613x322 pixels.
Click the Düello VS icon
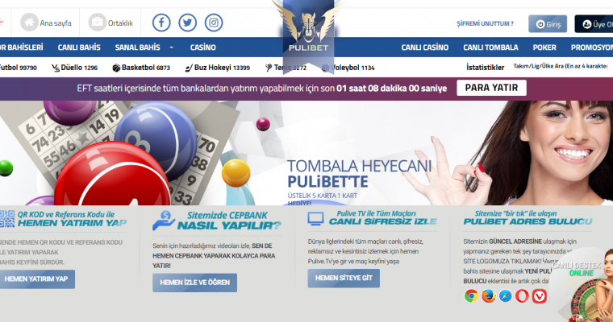(x=56, y=68)
